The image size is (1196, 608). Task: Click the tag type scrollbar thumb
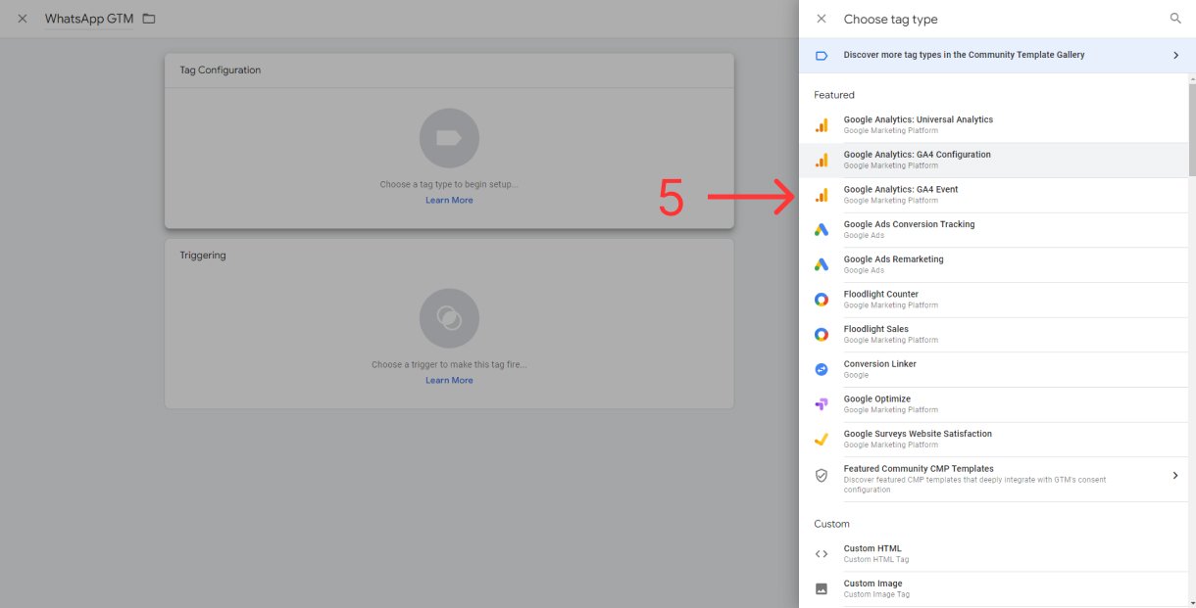(x=1191, y=127)
